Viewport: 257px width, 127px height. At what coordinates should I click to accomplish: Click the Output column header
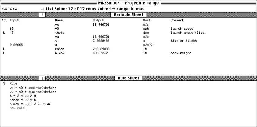pyautogui.click(x=98, y=20)
